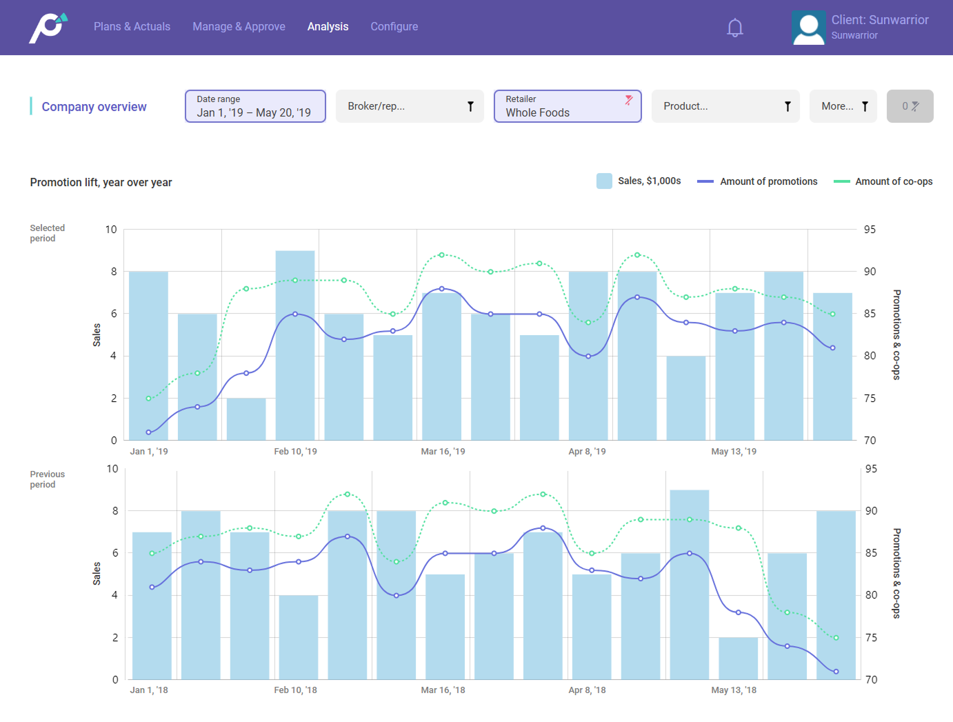Click the app logo in header
This screenshot has width=953, height=722.
48,28
